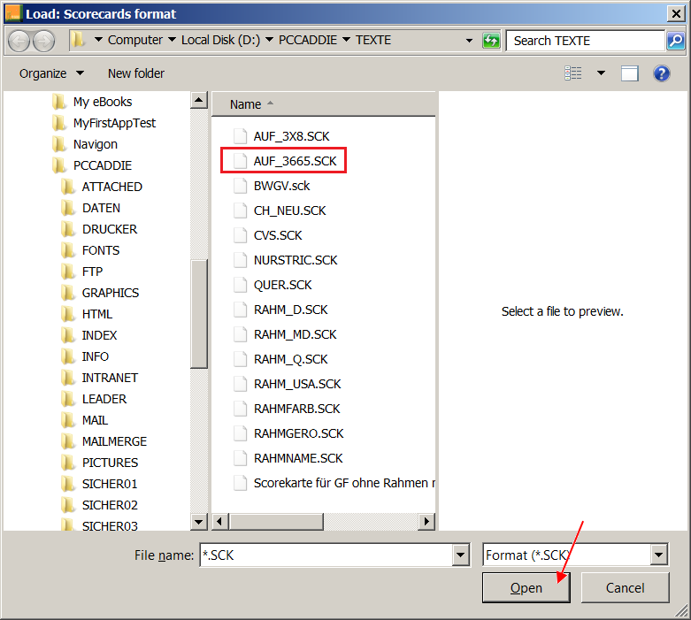Sort by the Name column header
This screenshot has width=691, height=620.
tap(324, 104)
